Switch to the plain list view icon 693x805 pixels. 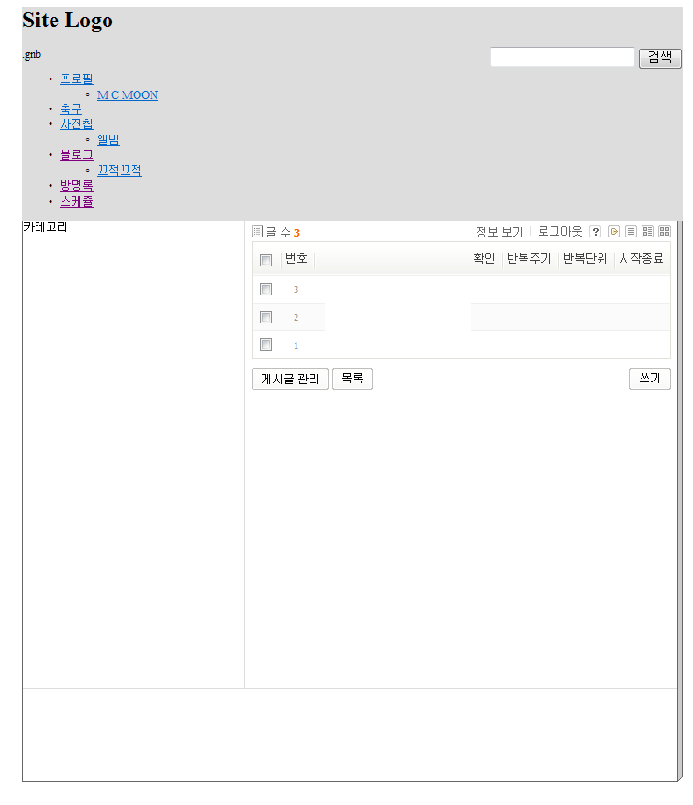(x=630, y=232)
